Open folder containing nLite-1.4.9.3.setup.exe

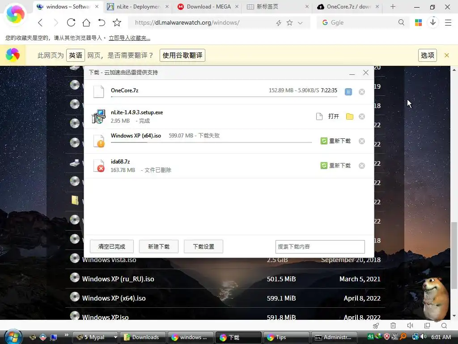[x=350, y=116]
